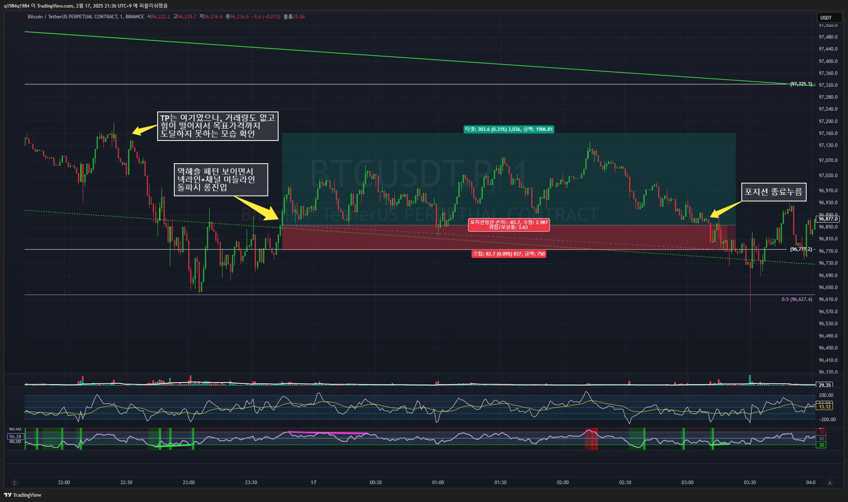Select the red stop label 스탑: 83.7 (0.09%)
Image resolution: width=848 pixels, height=502 pixels.
(509, 254)
